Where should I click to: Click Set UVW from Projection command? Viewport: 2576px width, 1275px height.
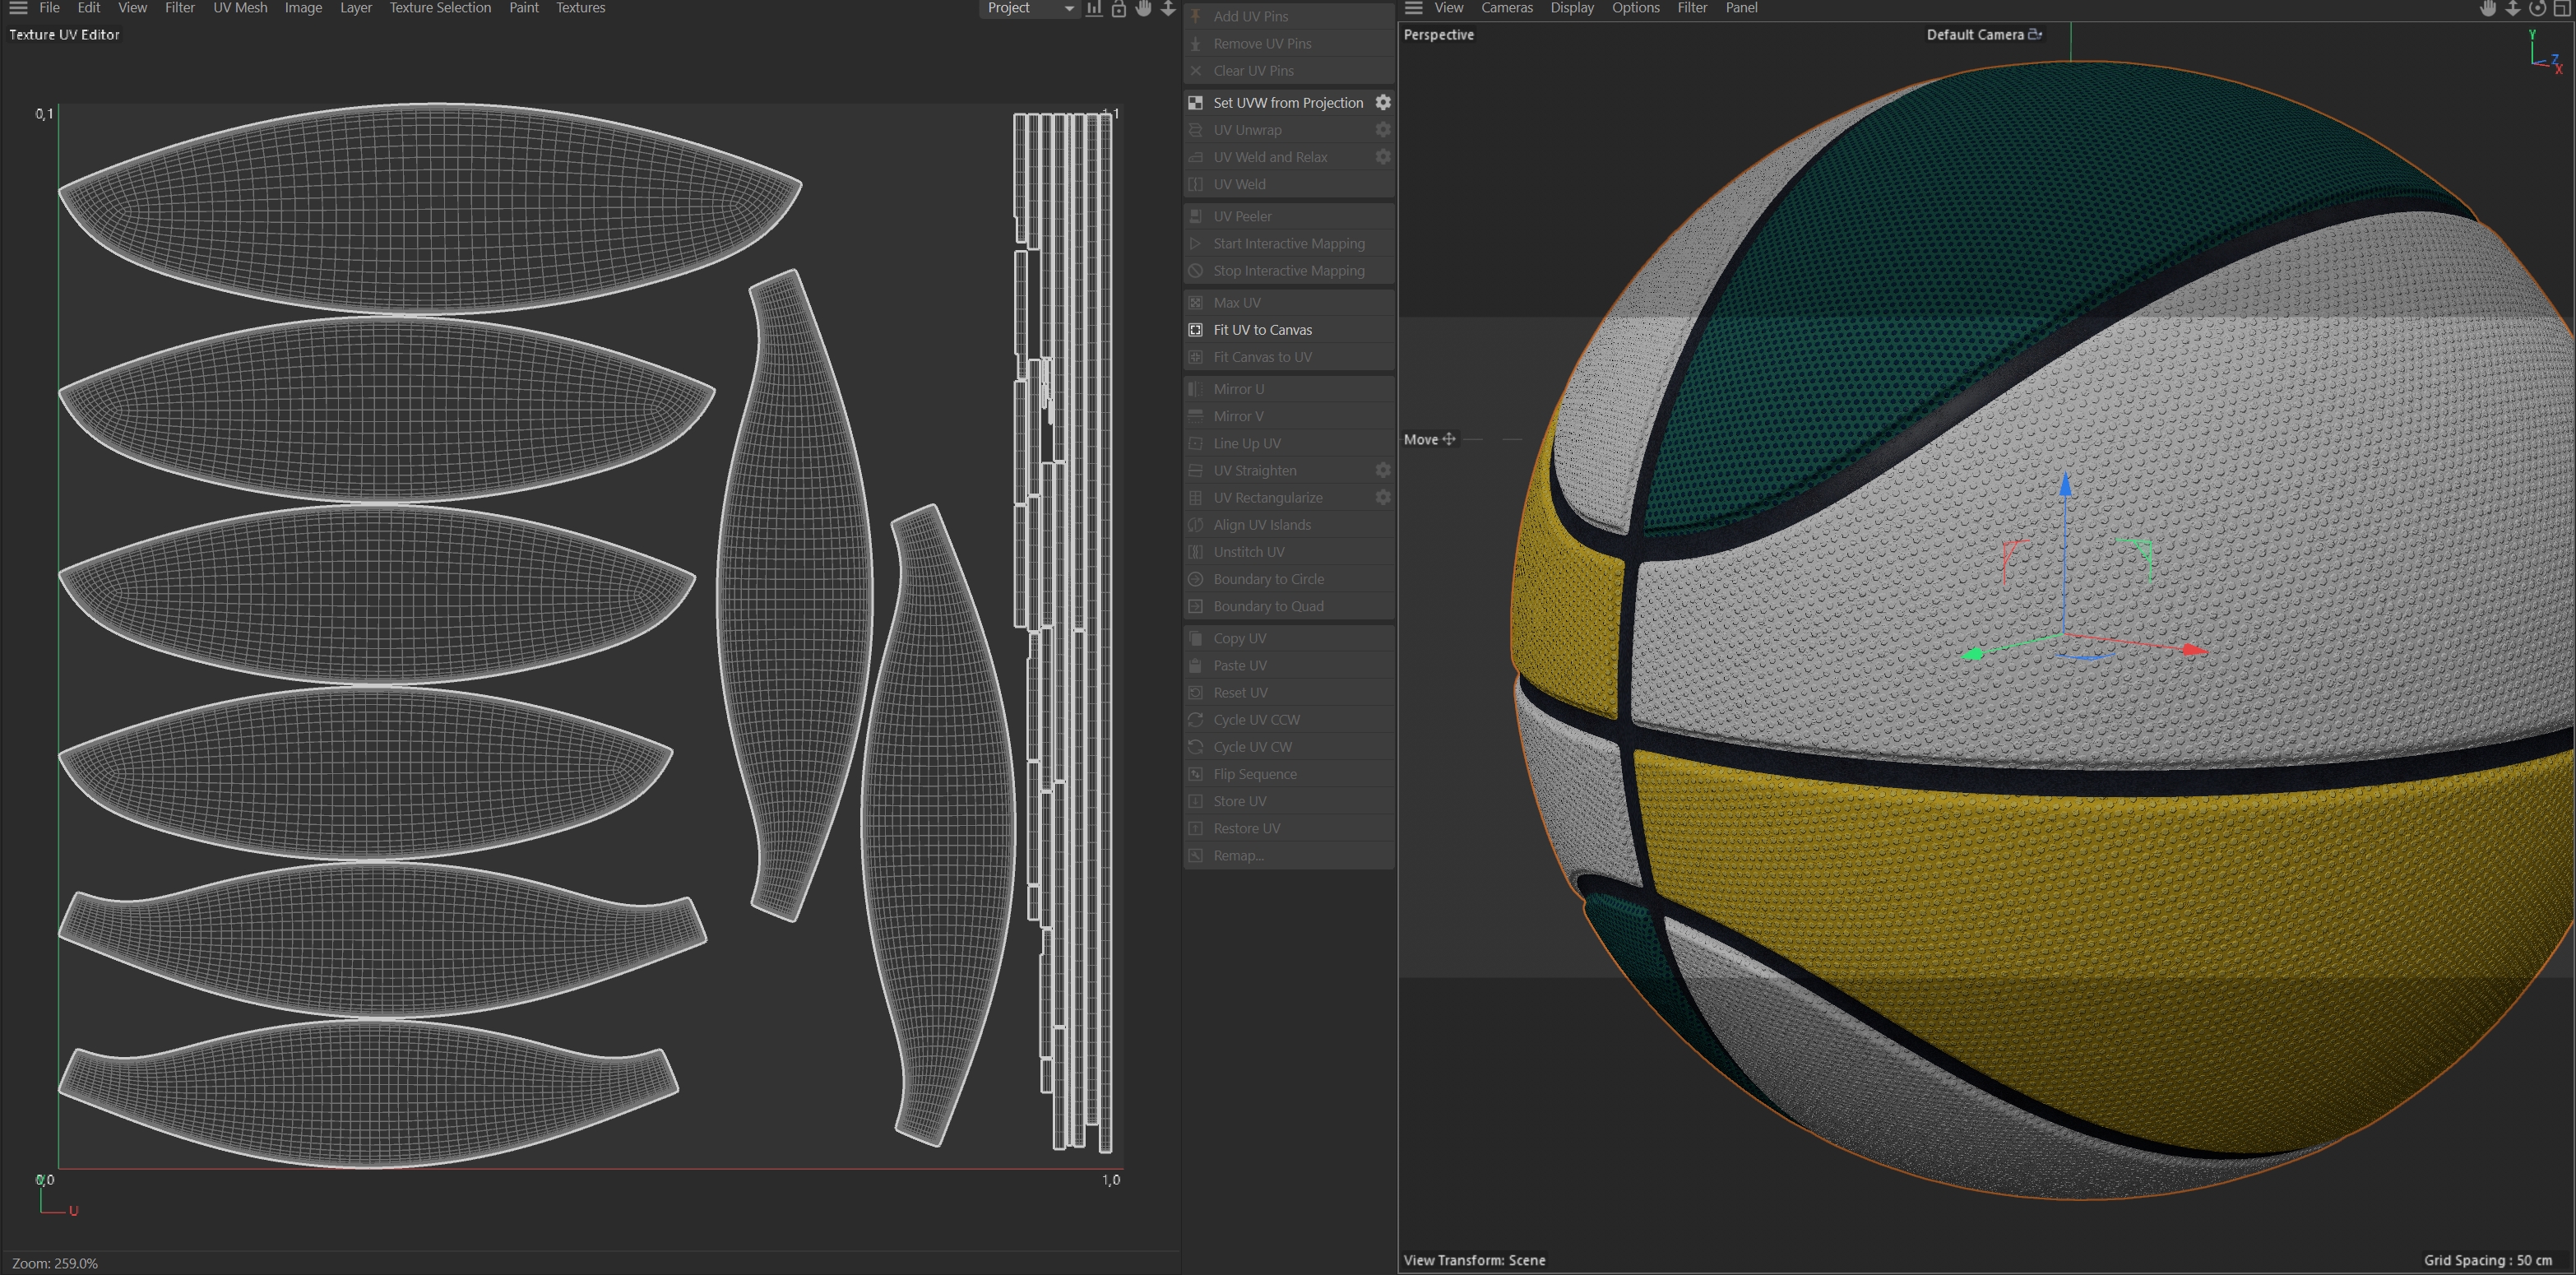tap(1287, 102)
